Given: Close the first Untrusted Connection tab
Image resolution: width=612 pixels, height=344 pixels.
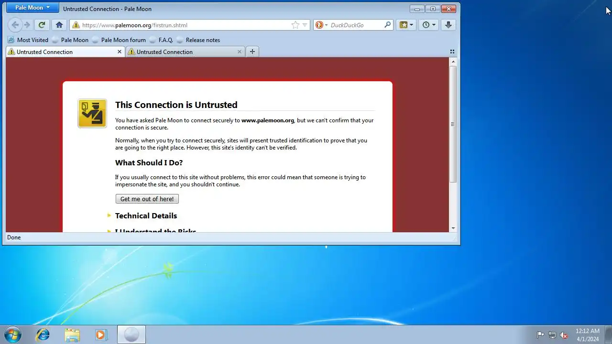Looking at the screenshot, I should pyautogui.click(x=120, y=52).
